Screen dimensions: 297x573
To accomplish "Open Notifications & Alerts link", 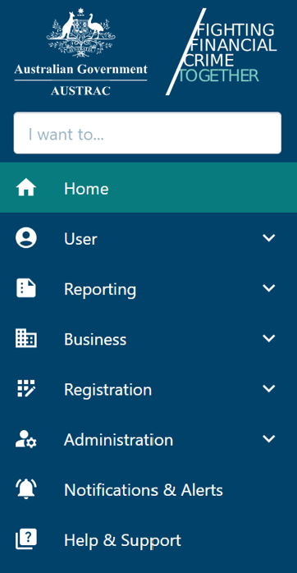I will 144,490.
